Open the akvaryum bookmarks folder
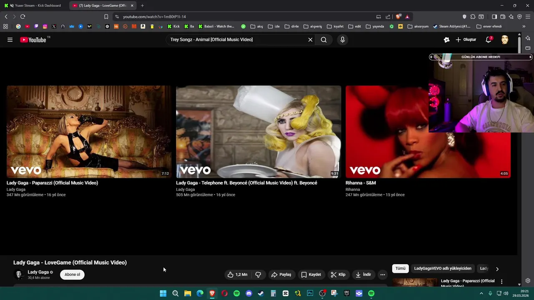Viewport: 534px width, 300px height. click(x=418, y=26)
